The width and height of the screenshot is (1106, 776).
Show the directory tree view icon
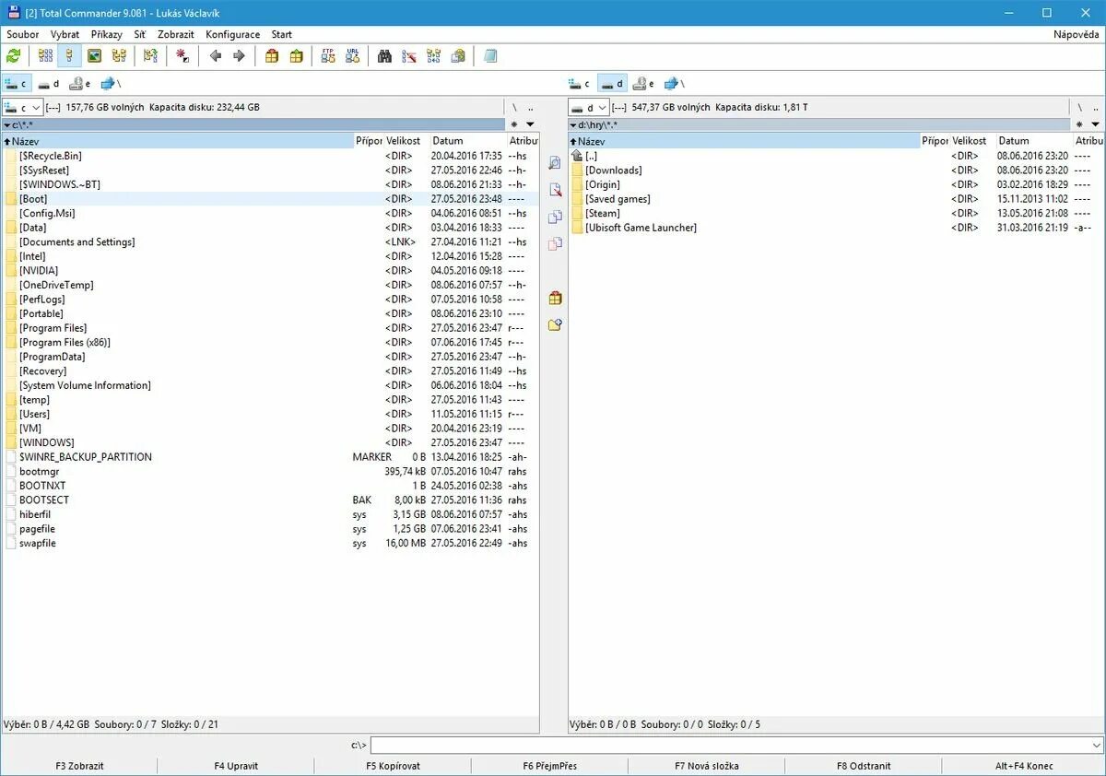point(119,56)
